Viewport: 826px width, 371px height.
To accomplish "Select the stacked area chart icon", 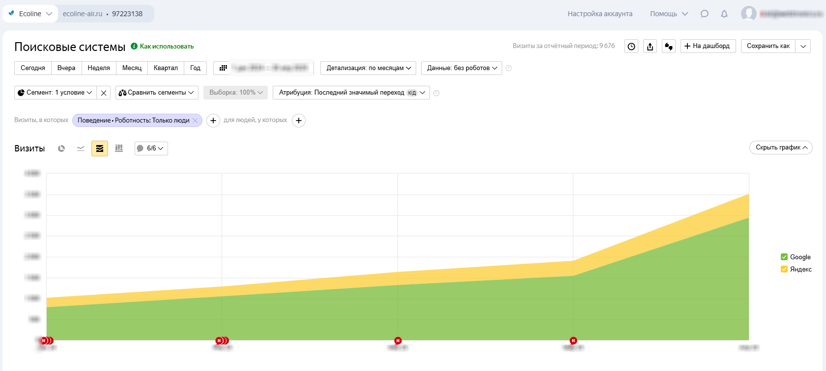I will point(100,148).
